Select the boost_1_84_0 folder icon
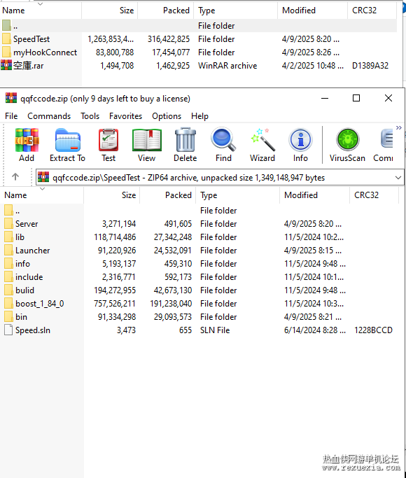406x478 pixels. (8, 303)
